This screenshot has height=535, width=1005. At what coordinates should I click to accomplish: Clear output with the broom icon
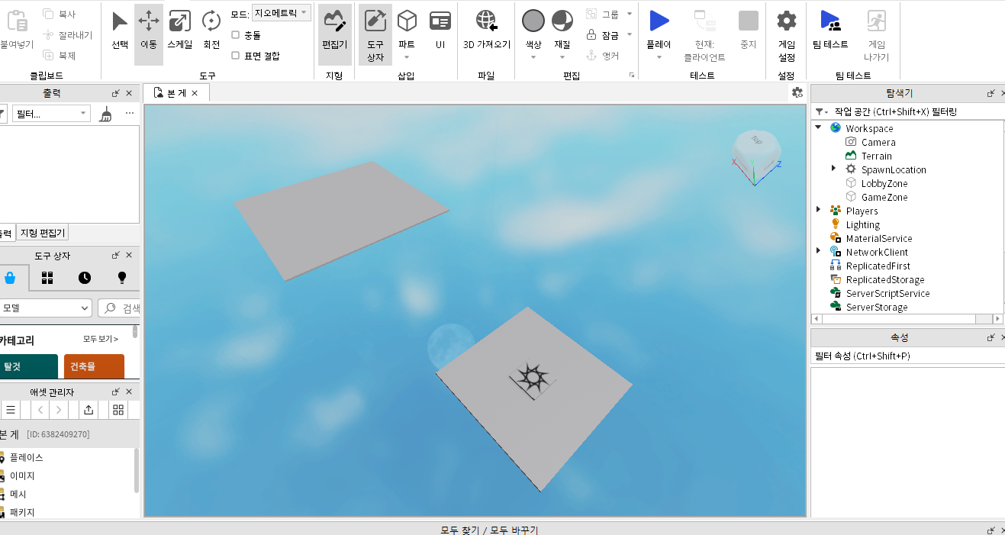107,114
